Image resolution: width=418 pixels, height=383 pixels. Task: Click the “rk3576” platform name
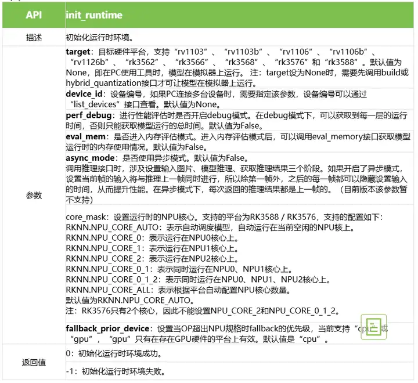[x=291, y=62]
